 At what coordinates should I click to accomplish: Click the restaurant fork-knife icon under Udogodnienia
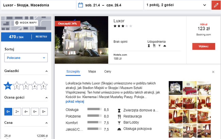coord(154,46)
